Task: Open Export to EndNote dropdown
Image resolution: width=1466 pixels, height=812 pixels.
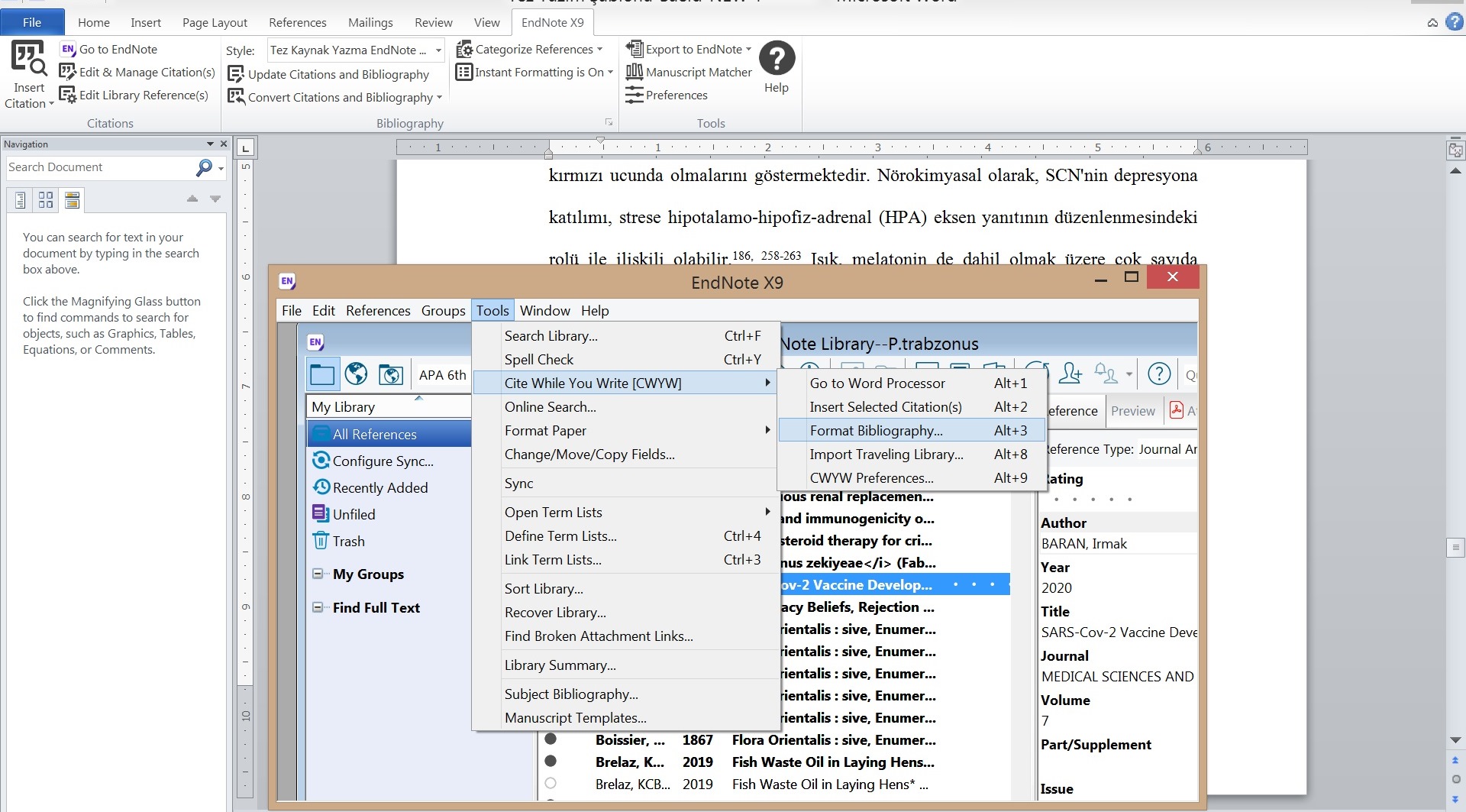Action: point(689,49)
